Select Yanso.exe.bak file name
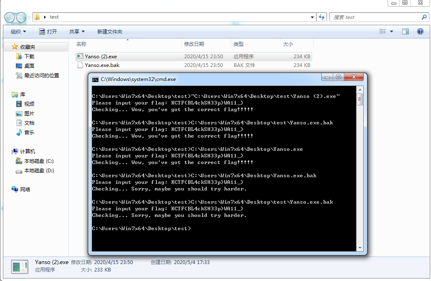The image size is (431, 281). [102, 65]
